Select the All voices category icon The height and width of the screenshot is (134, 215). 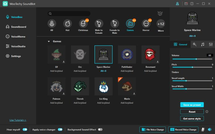click(52, 24)
